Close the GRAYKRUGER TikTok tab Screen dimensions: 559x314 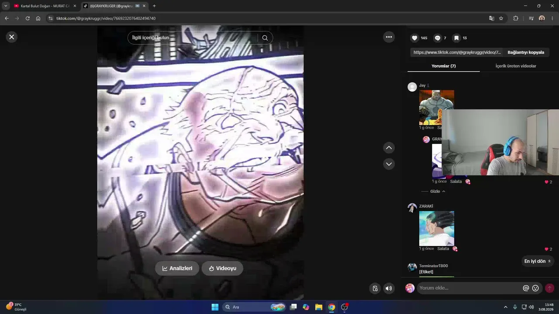[x=144, y=6]
